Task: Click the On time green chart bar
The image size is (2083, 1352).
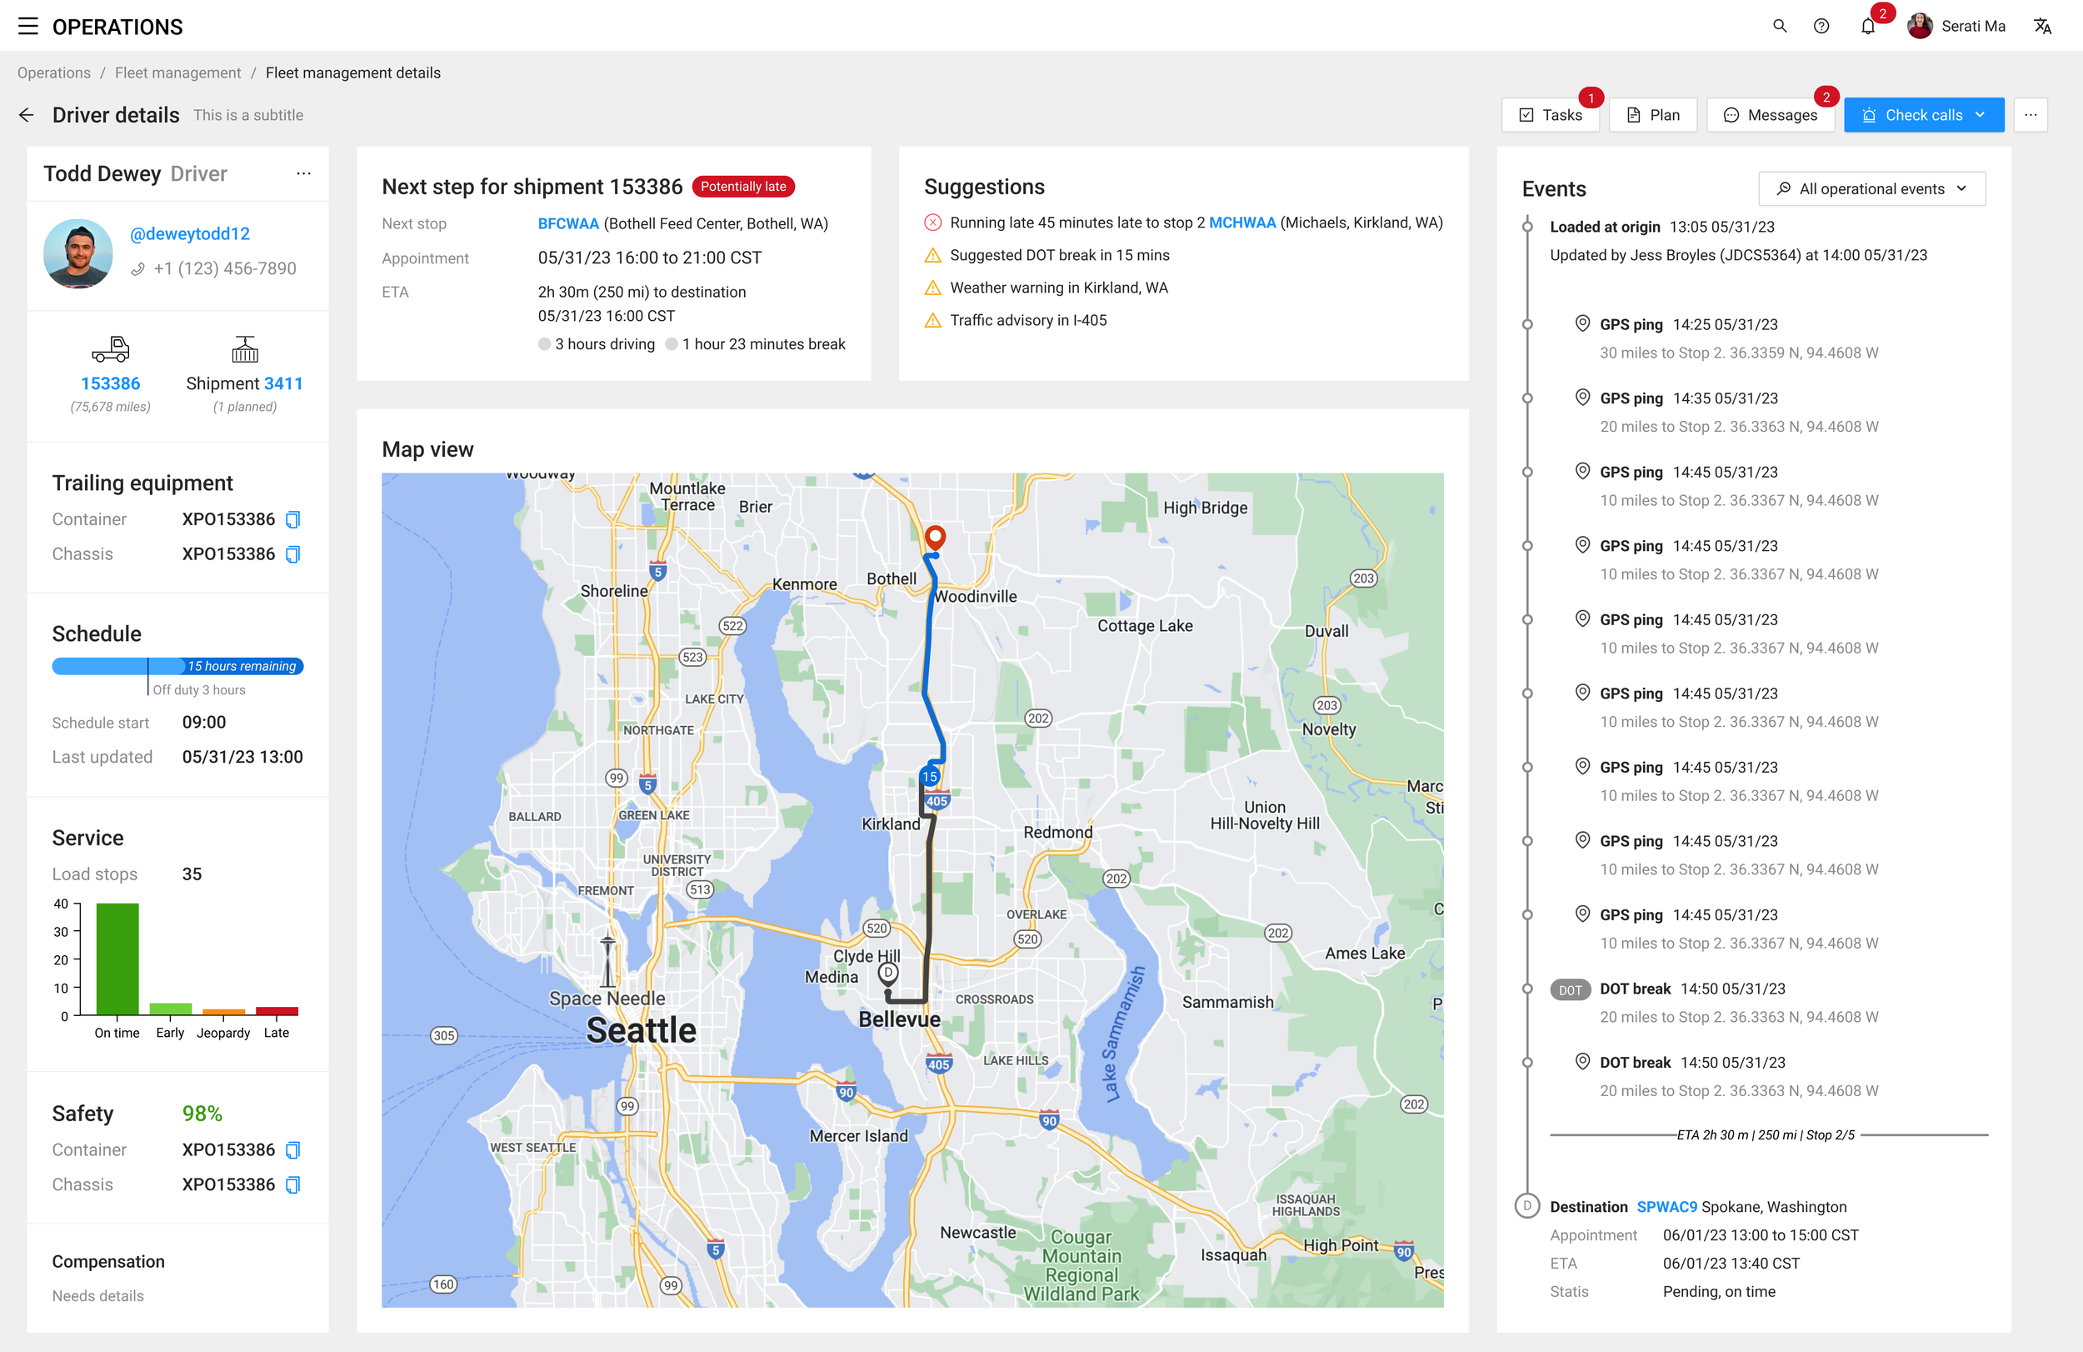Action: [117, 958]
